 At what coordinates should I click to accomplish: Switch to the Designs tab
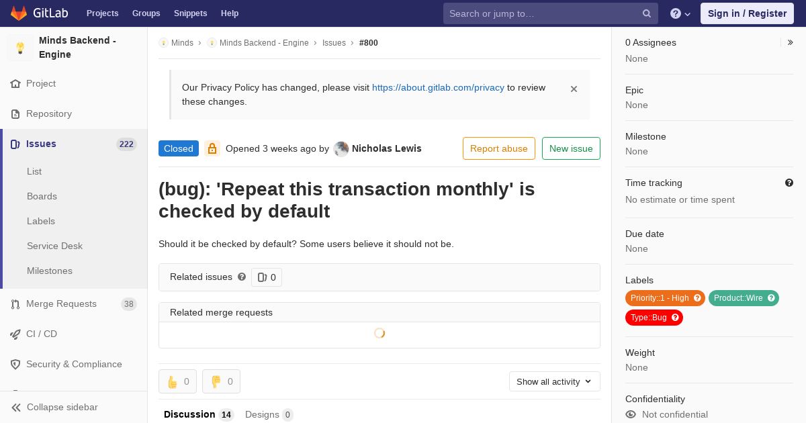coord(269,414)
